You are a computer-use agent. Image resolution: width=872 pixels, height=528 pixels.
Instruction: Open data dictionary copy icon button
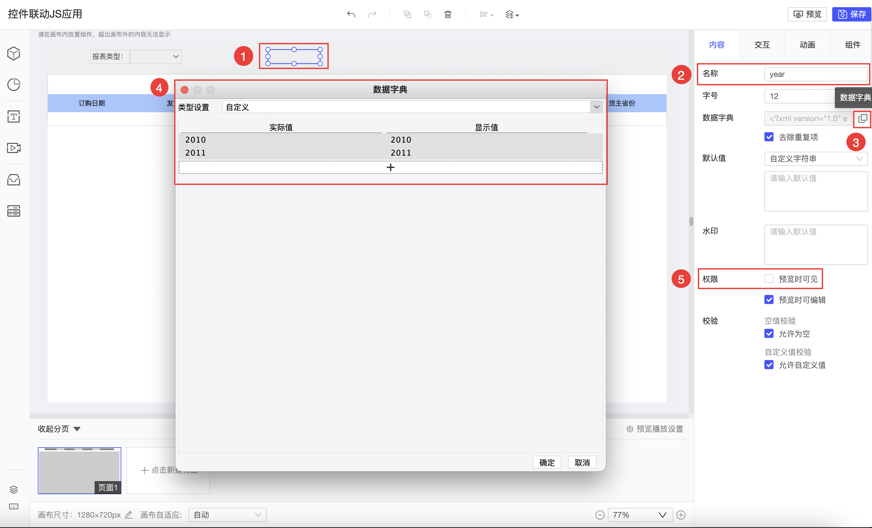[x=862, y=118]
